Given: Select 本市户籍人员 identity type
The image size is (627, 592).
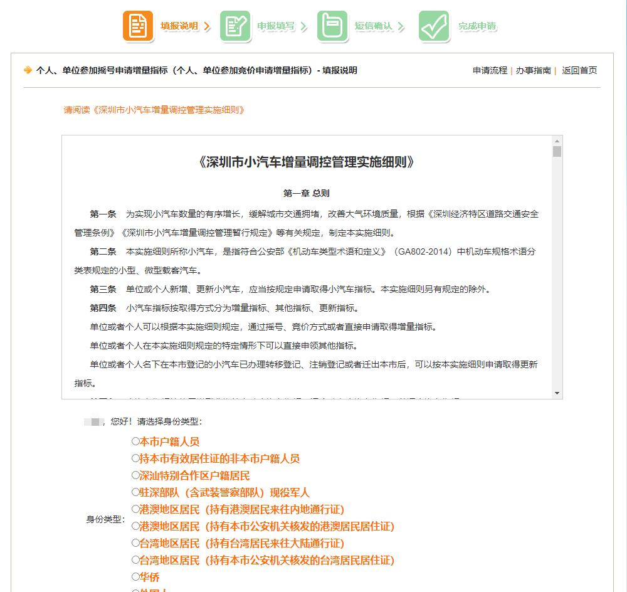Looking at the screenshot, I should 135,441.
